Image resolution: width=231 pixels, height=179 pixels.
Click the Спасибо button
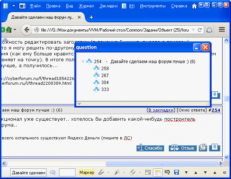pos(150,148)
